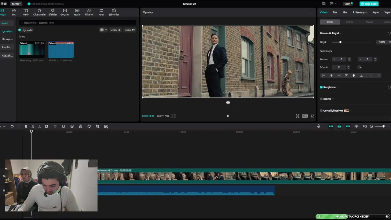391x220 pixels.
Task: Click the rotate icon in timeline toolbar
Action: point(89,126)
